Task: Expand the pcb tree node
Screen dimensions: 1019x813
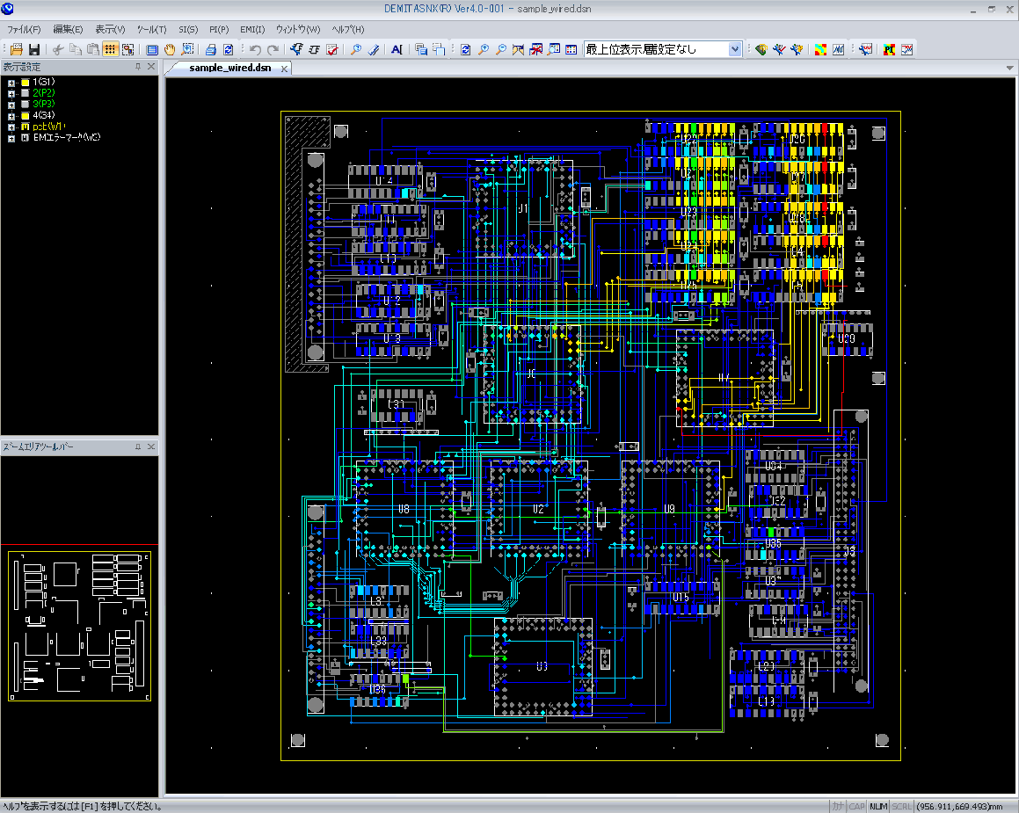Action: (x=11, y=127)
